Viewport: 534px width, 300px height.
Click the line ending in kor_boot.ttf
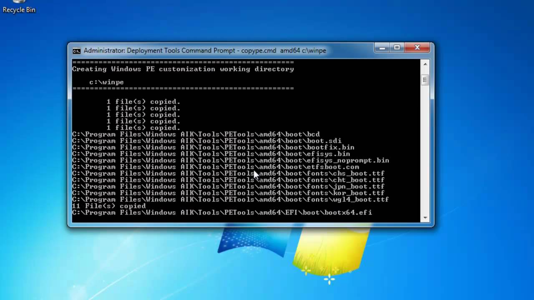[x=228, y=193]
